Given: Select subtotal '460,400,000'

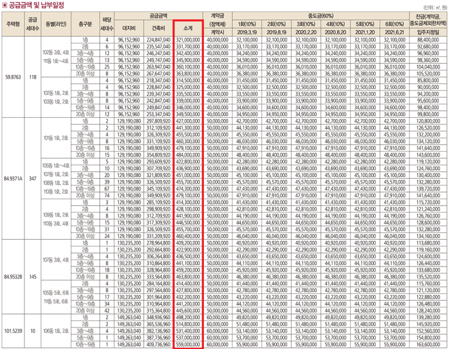Looking at the screenshot, I should [188, 236].
